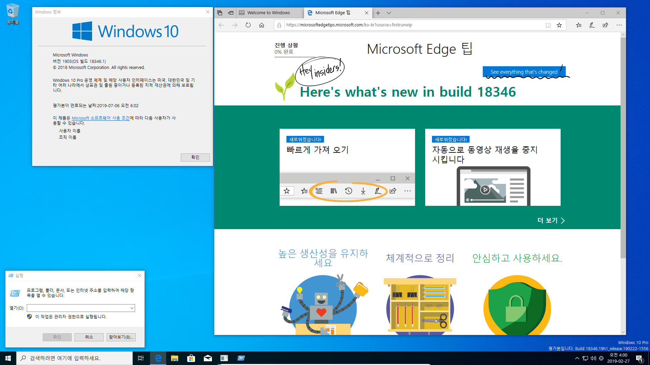The width and height of the screenshot is (650, 365).
Task: Click the history icon in Edge toolbar
Action: [x=348, y=191]
